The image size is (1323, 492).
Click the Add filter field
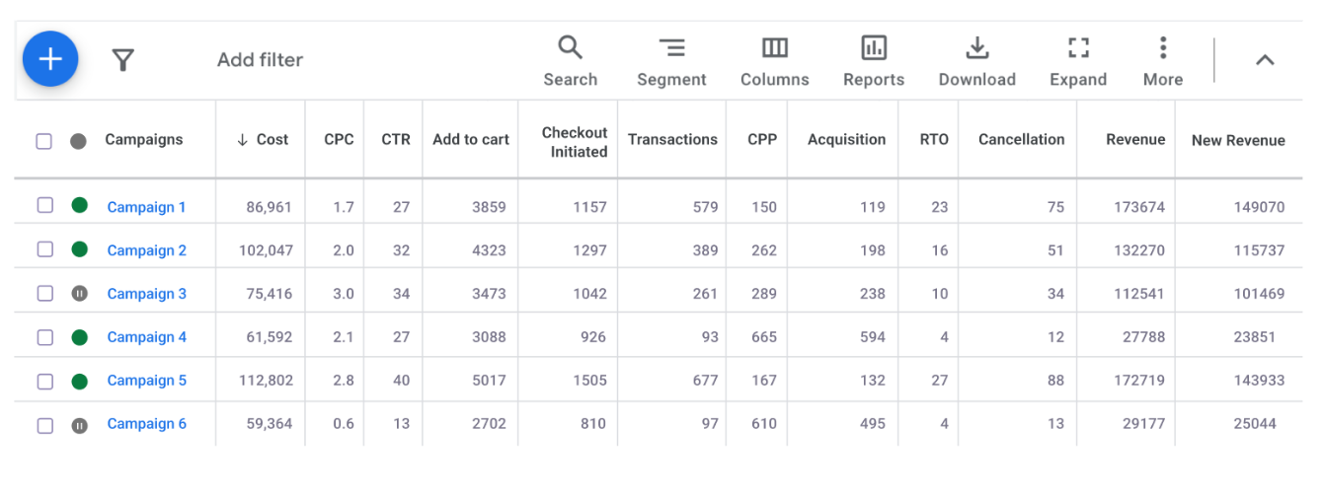pyautogui.click(x=260, y=60)
